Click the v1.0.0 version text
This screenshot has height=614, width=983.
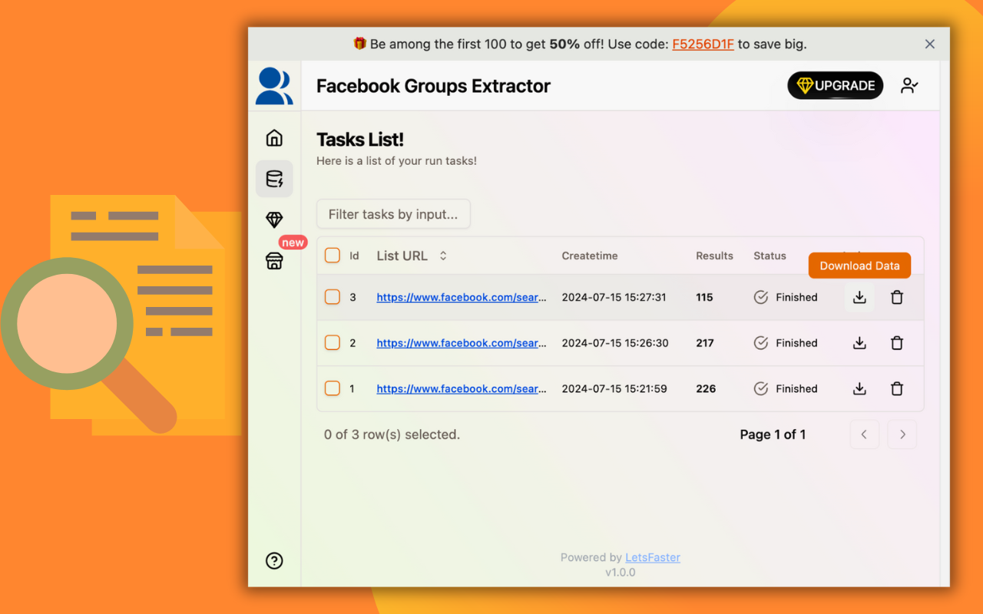point(621,573)
